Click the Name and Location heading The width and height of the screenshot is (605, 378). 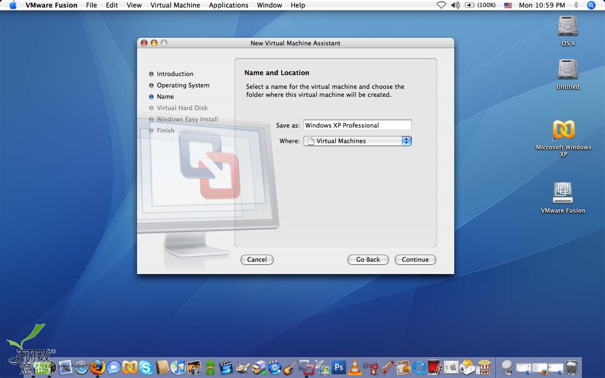[x=277, y=73]
